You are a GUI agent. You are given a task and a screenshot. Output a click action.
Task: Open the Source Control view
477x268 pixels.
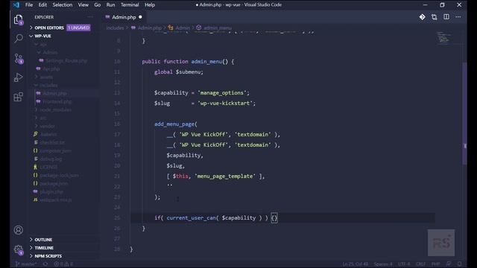point(18,58)
